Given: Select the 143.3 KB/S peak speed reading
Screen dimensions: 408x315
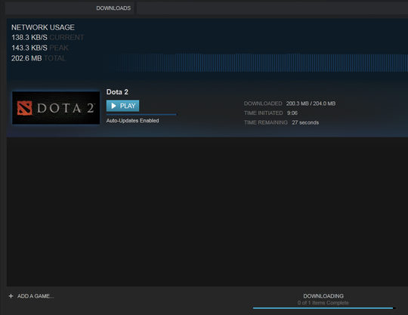Looking at the screenshot, I should 29,48.
